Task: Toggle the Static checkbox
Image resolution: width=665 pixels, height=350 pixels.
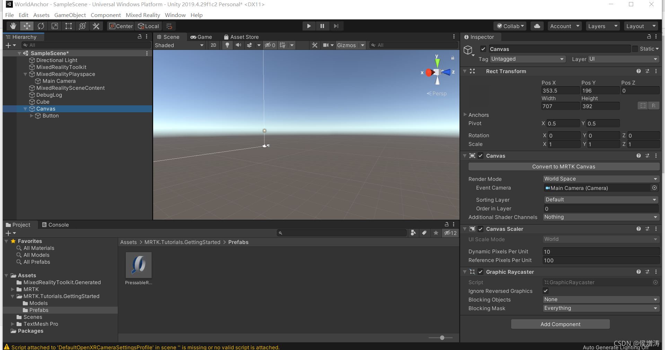Action: [635, 49]
